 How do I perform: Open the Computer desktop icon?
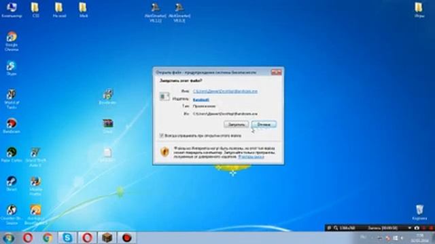12,9
